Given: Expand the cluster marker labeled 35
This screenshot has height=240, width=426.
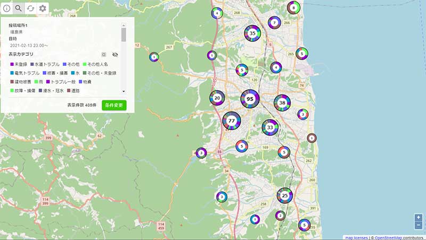Looking at the screenshot, I should coord(252,33).
